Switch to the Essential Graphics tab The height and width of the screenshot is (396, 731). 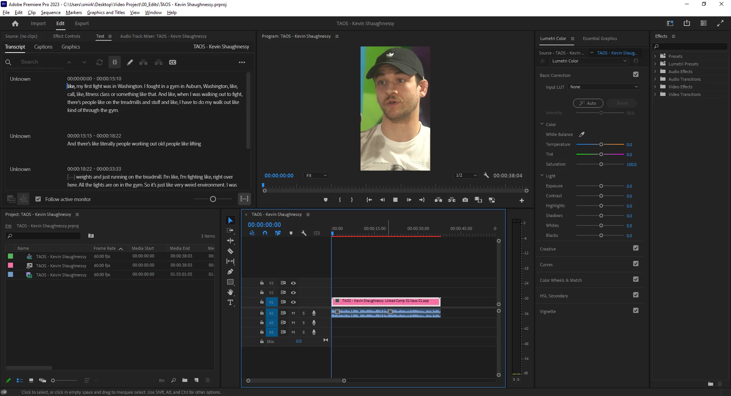600,38
